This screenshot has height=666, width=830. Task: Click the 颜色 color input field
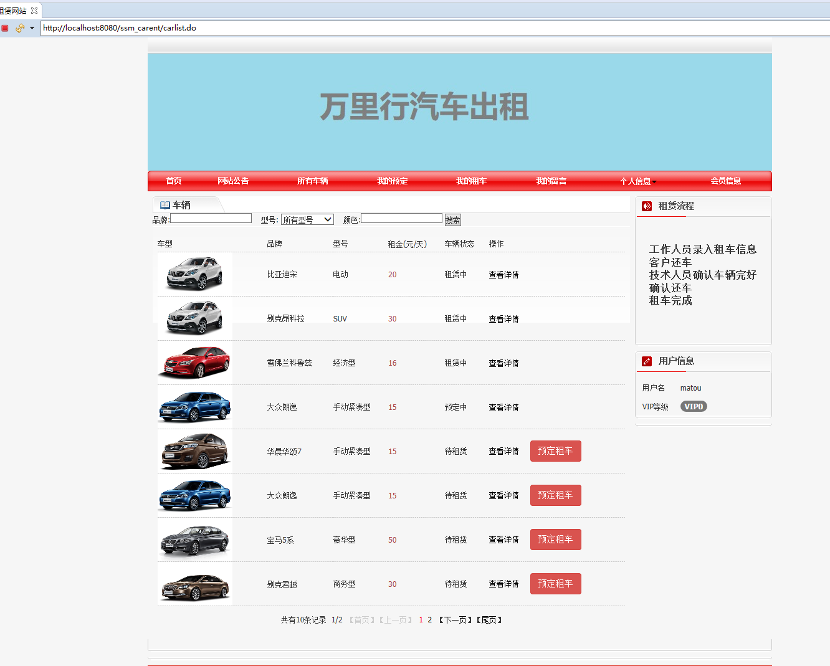coord(401,218)
